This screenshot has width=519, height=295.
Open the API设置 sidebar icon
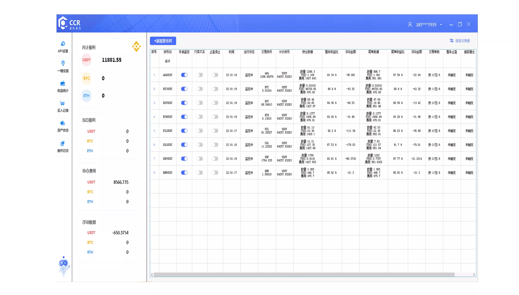63,44
